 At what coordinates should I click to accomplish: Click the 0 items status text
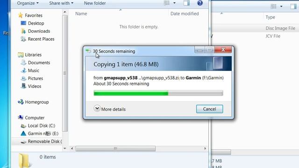pos(48,157)
